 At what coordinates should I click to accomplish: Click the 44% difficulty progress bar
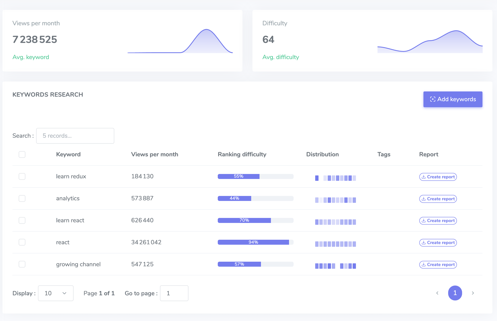coord(255,198)
